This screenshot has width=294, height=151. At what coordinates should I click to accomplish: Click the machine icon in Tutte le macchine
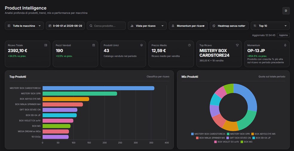click(x=9, y=26)
